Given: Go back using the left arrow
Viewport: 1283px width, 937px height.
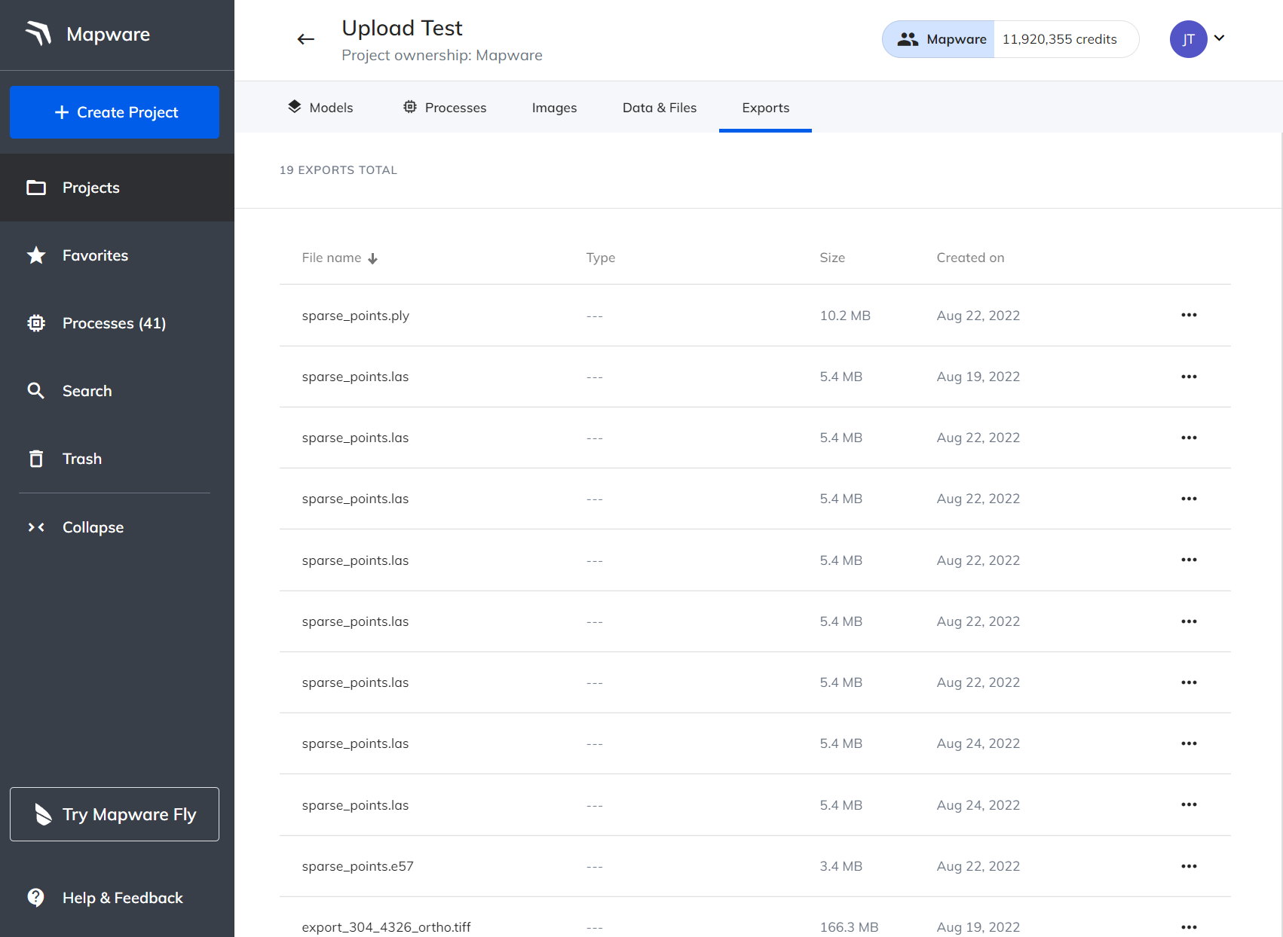Looking at the screenshot, I should 305,39.
